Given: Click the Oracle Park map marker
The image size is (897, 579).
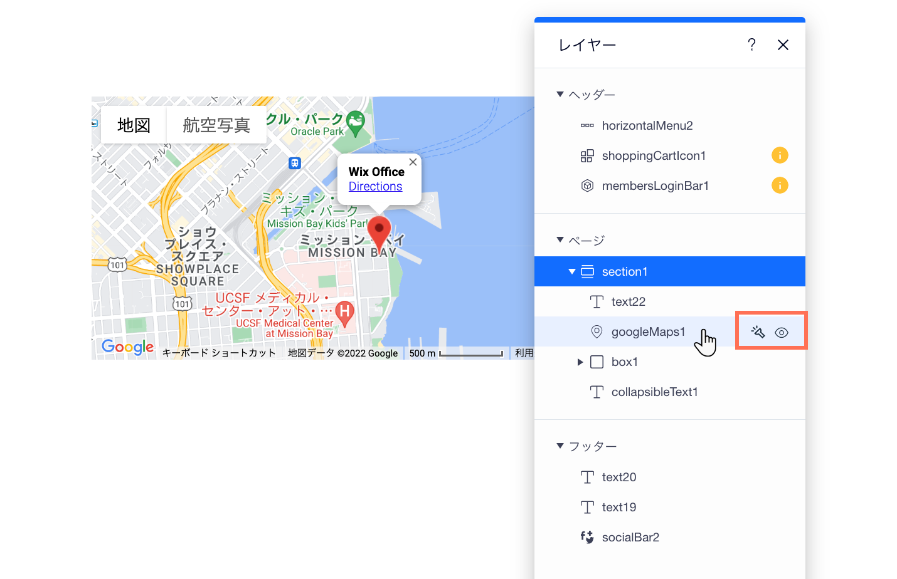Looking at the screenshot, I should pos(356,124).
